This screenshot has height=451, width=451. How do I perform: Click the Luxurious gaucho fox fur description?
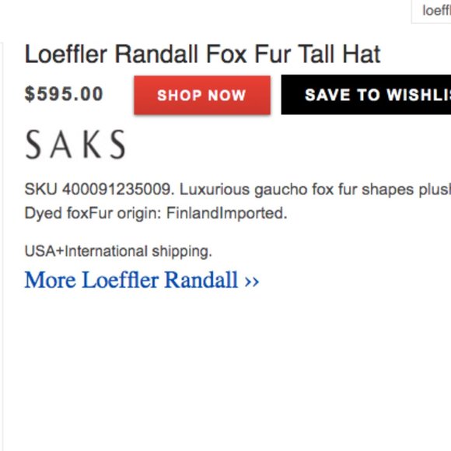click(315, 190)
